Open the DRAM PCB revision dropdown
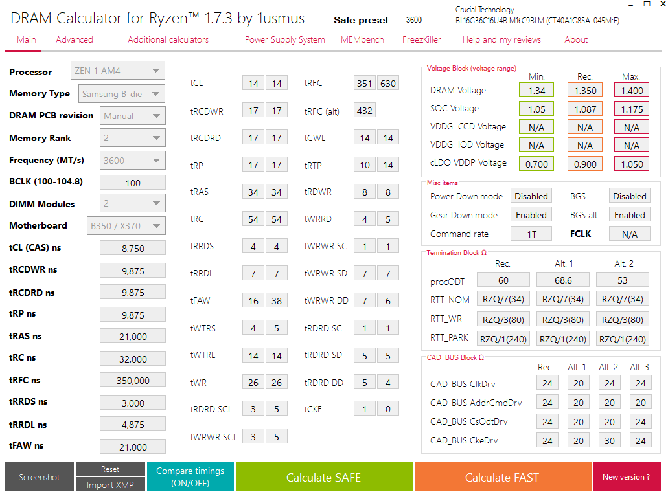 click(x=132, y=116)
